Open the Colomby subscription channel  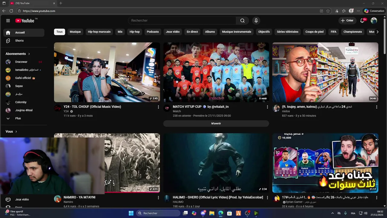click(24, 102)
